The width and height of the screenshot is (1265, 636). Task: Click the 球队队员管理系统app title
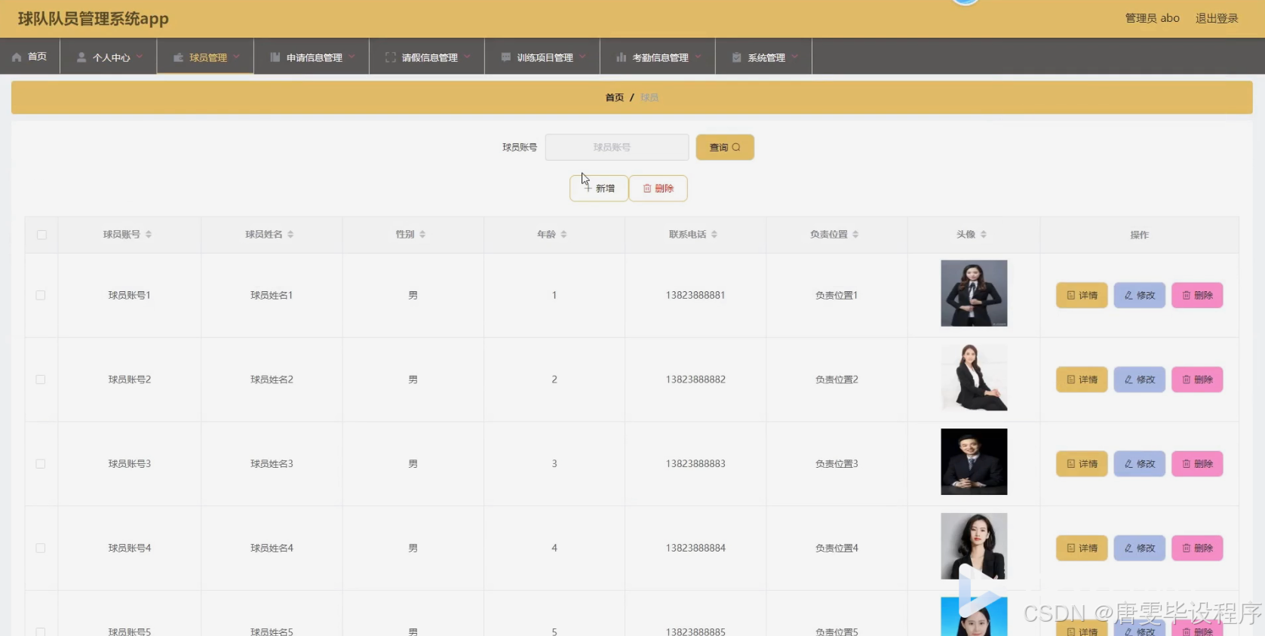click(94, 19)
